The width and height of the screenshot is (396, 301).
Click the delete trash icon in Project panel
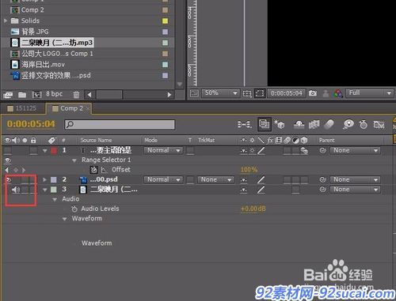point(76,94)
